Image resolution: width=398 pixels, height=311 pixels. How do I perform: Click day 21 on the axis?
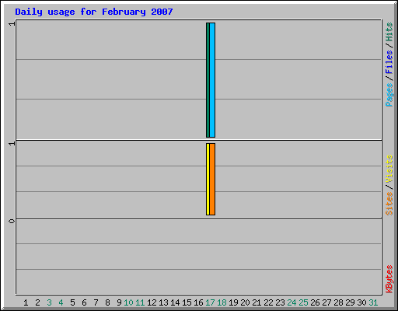[x=257, y=302]
